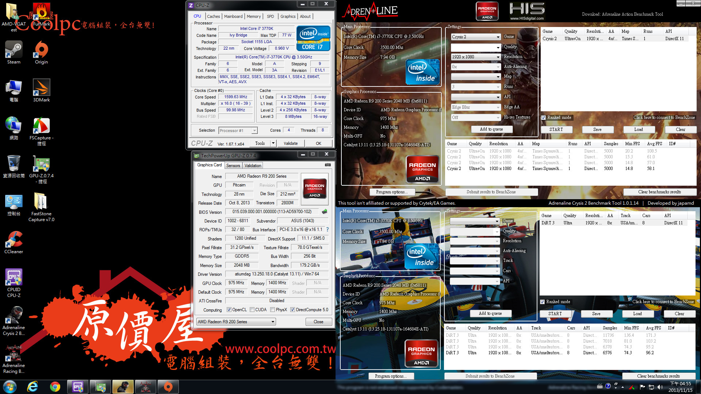
Task: Click the Close button in GPU-Z
Action: (318, 322)
